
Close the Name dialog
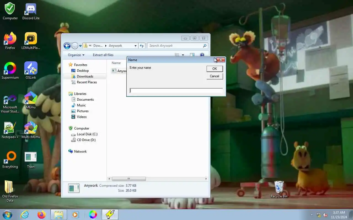[x=220, y=60]
